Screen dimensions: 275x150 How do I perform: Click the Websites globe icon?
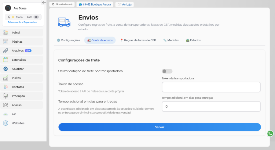click(x=5, y=123)
